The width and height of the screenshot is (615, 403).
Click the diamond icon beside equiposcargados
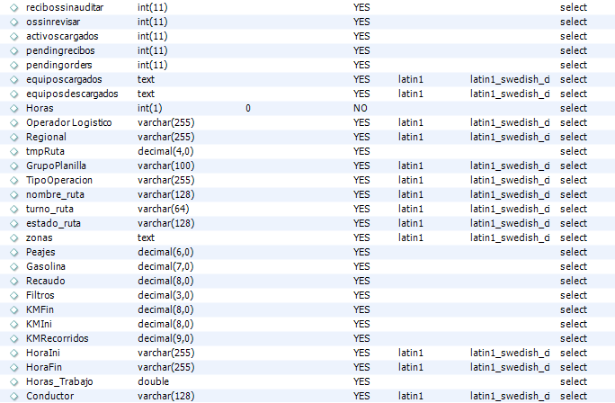point(14,80)
